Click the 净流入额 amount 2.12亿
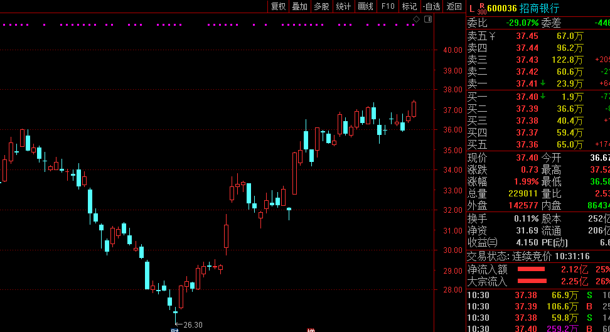Screen dimensions: 610x332 tap(574, 269)
